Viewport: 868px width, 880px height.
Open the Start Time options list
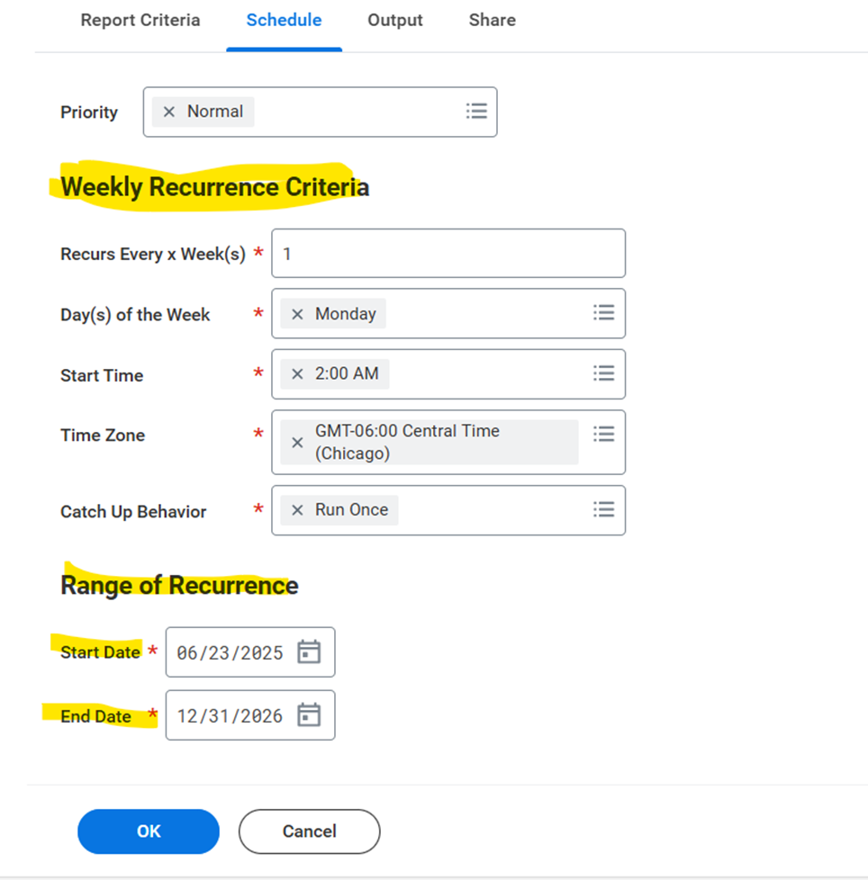(603, 373)
